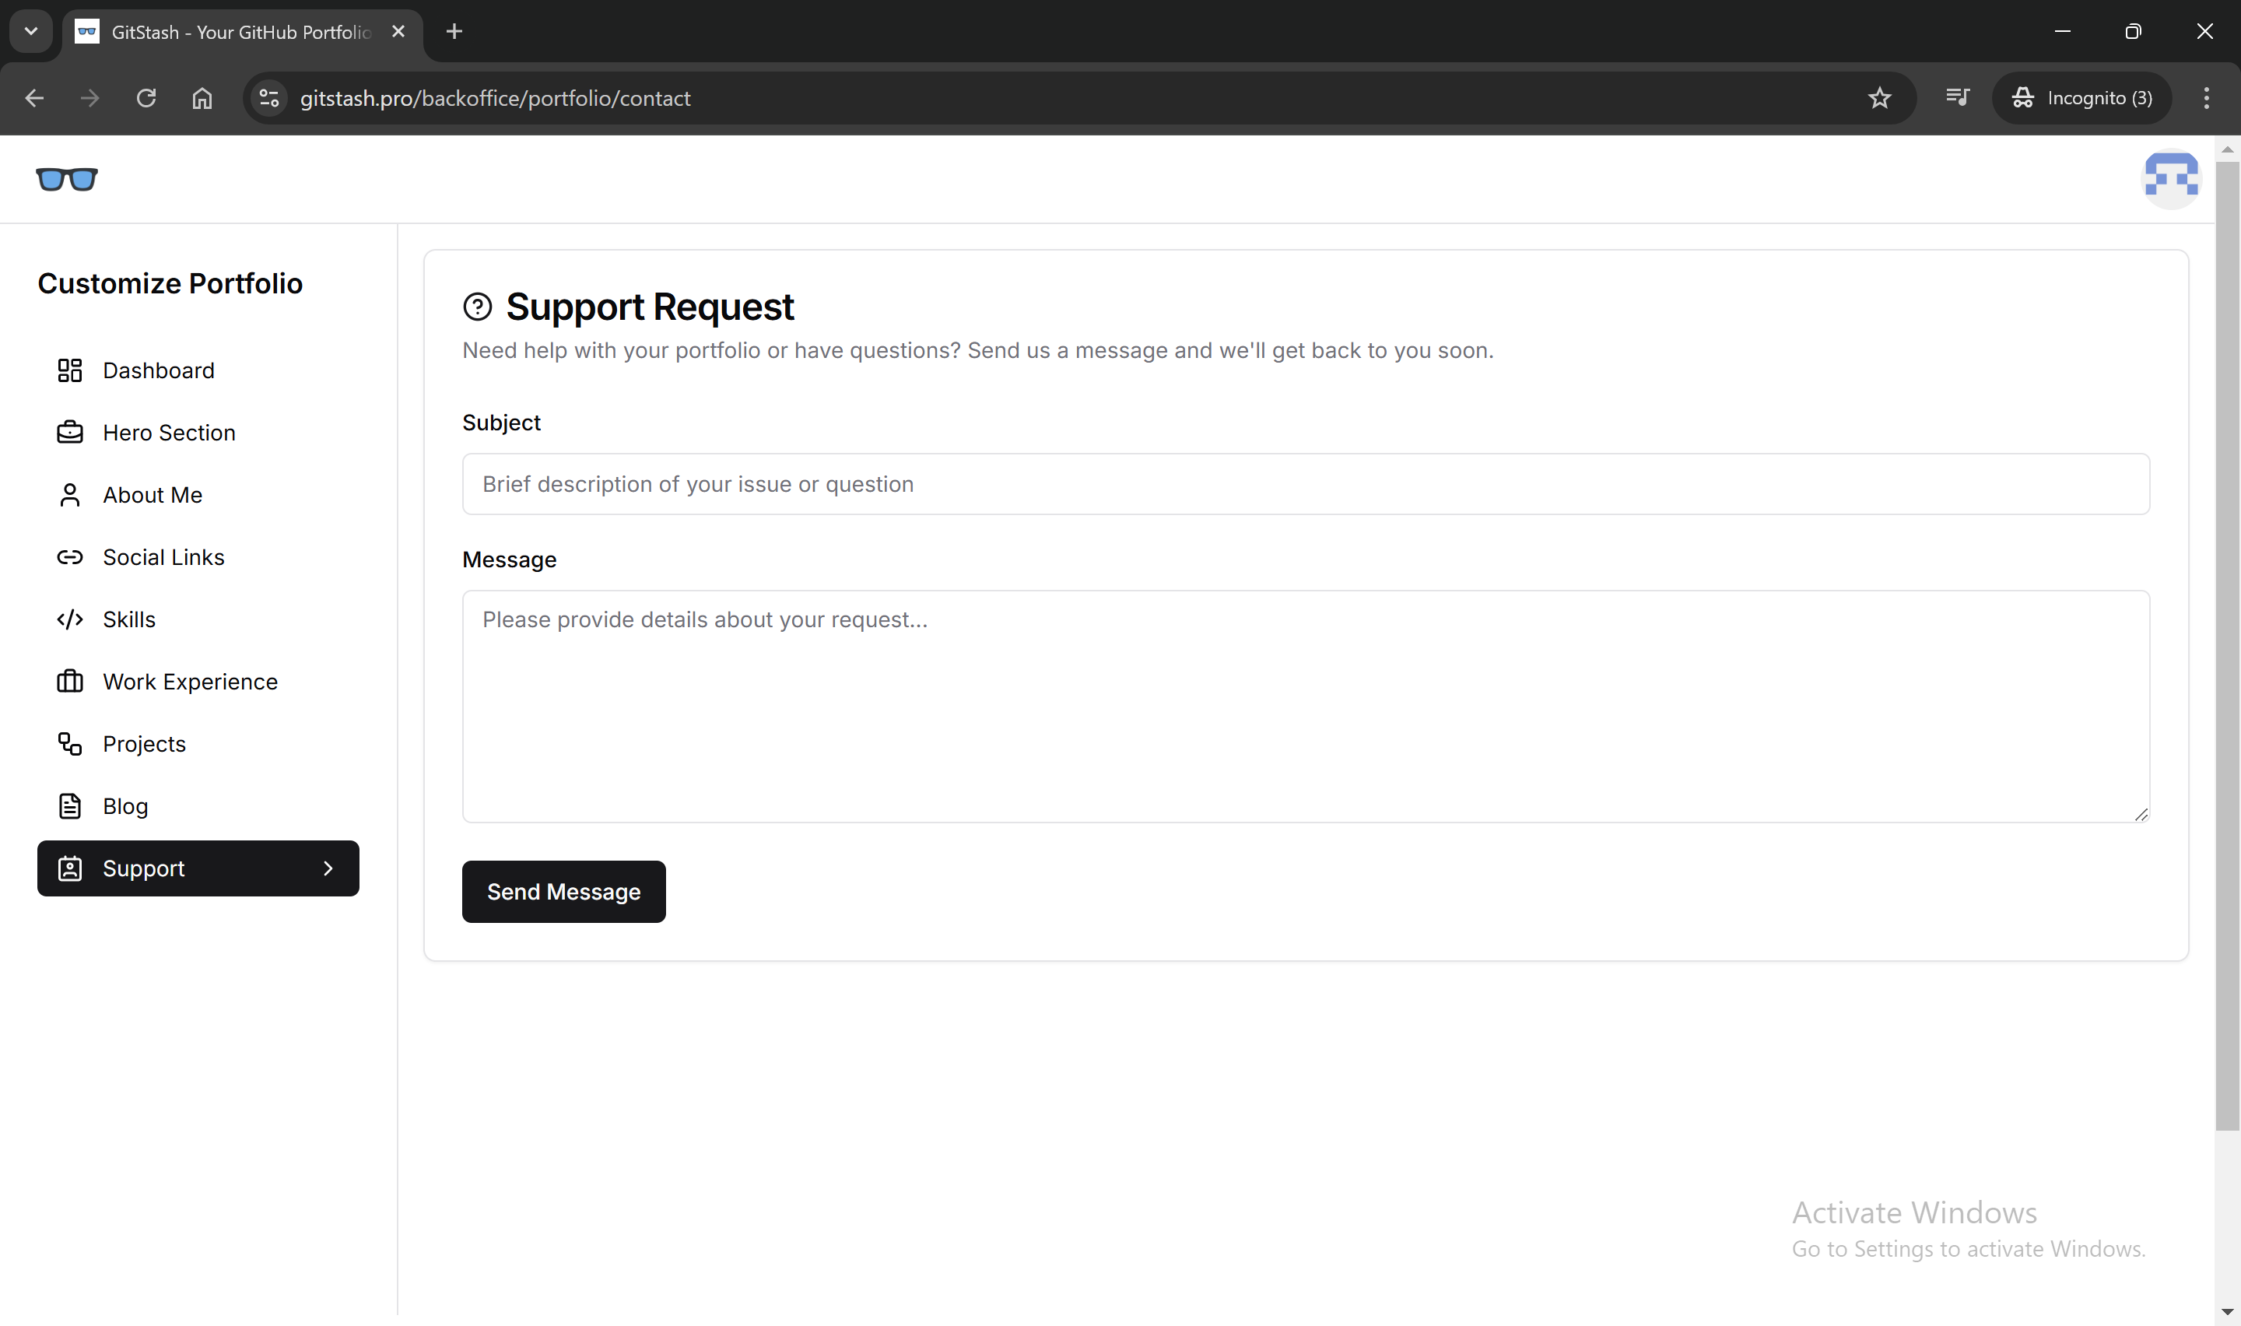Viewport: 2241px width, 1326px height.
Task: Select the Social Links chain icon
Action: tap(70, 556)
